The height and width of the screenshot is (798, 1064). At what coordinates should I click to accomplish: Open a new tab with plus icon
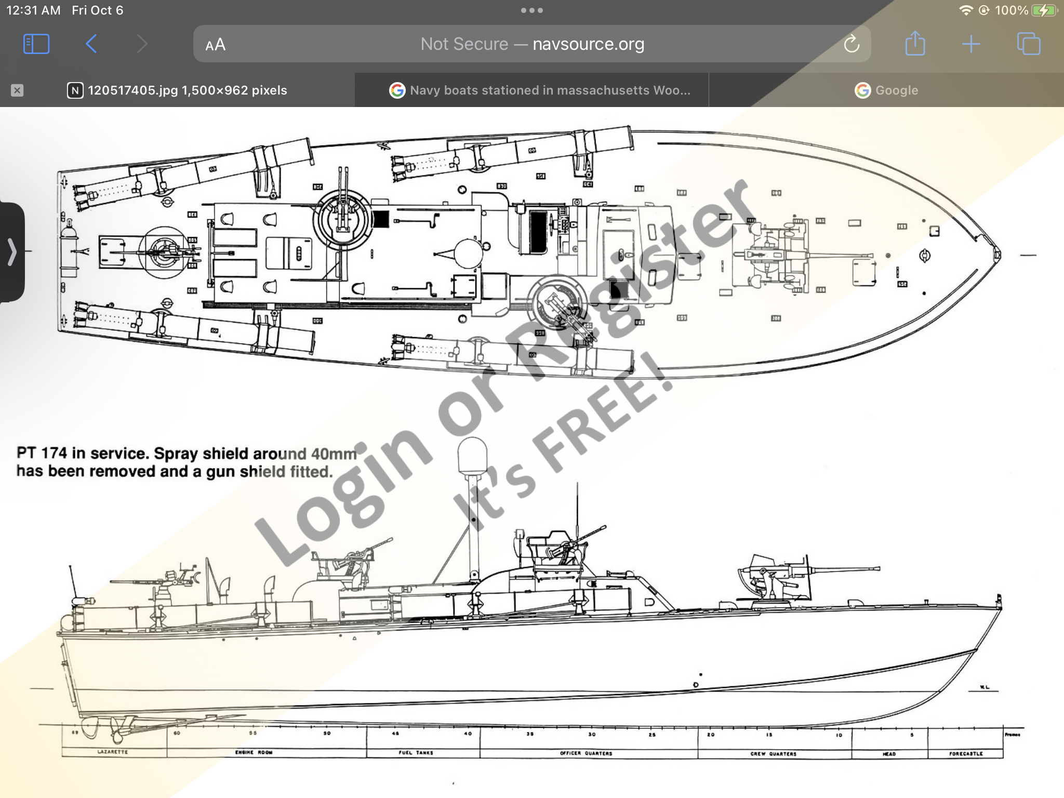pyautogui.click(x=970, y=44)
